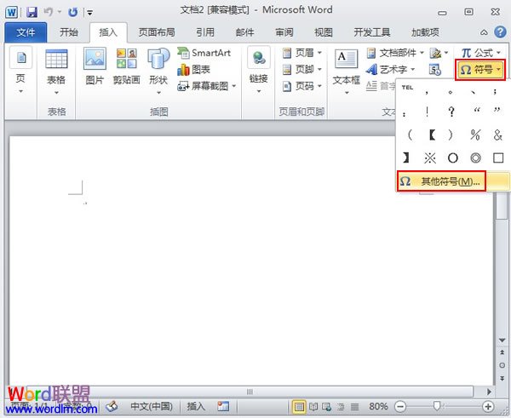Collapse the ribbon with the caret icon
511x418 pixels.
(x=484, y=32)
